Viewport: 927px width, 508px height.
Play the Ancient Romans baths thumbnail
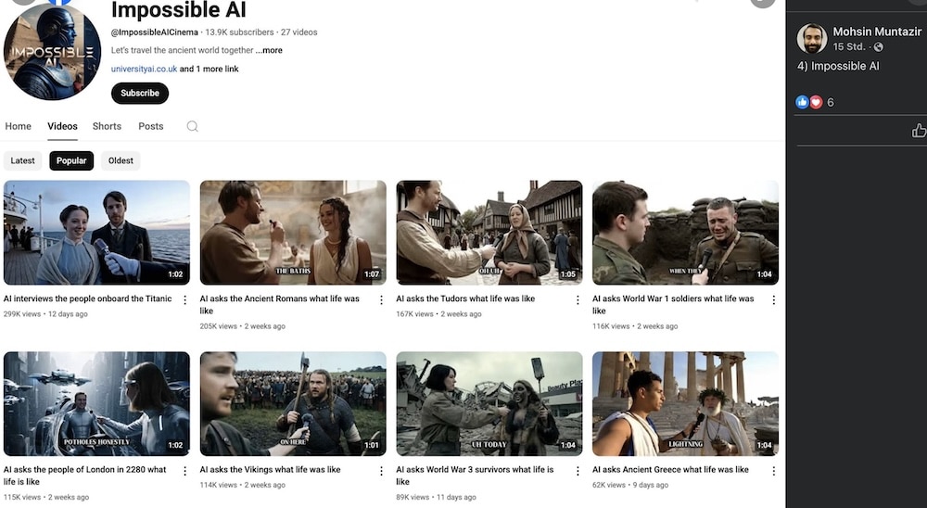click(x=293, y=233)
